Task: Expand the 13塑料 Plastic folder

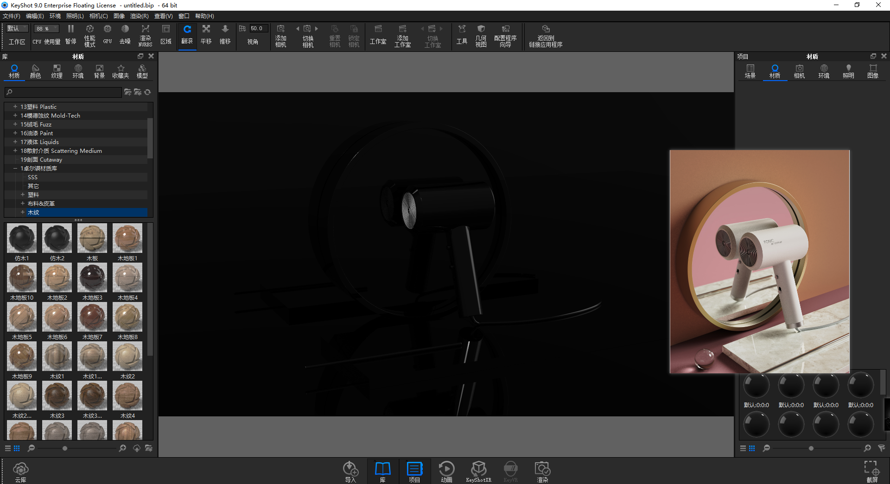Action: pos(15,107)
